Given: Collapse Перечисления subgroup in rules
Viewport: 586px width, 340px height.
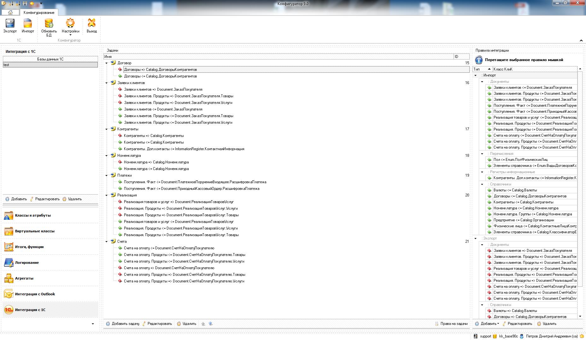Looking at the screenshot, I should pyautogui.click(x=482, y=154).
